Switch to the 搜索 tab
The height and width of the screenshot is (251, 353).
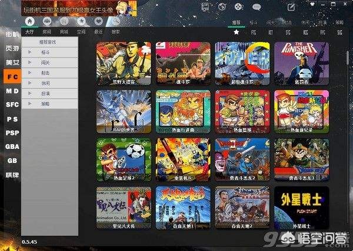[x=116, y=32]
